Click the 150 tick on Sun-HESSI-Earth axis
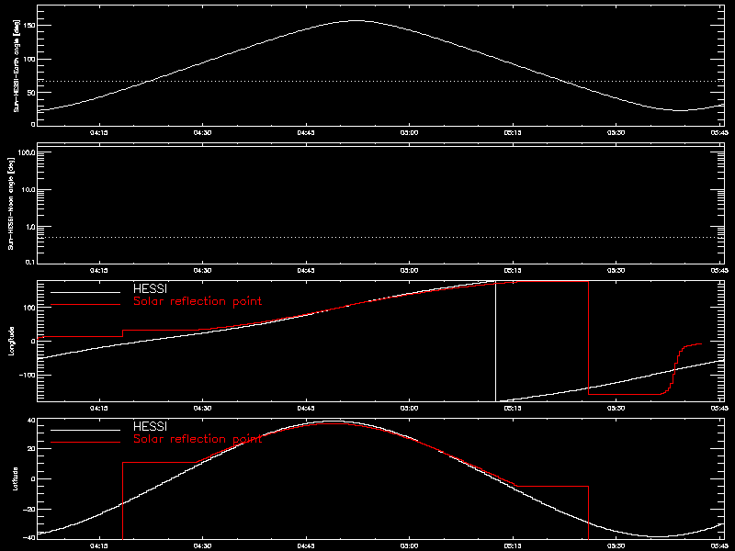The image size is (735, 551). click(29, 26)
